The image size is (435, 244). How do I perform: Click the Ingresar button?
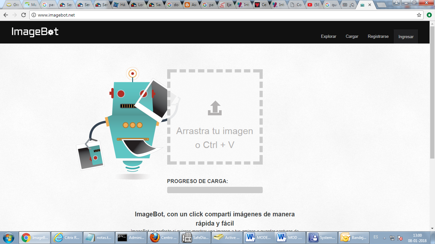click(x=406, y=37)
